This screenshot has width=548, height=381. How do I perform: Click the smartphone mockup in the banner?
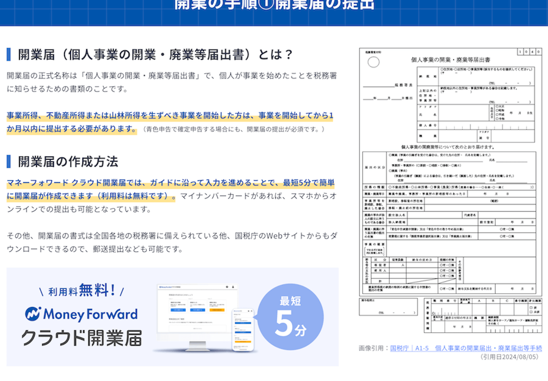click(x=243, y=329)
